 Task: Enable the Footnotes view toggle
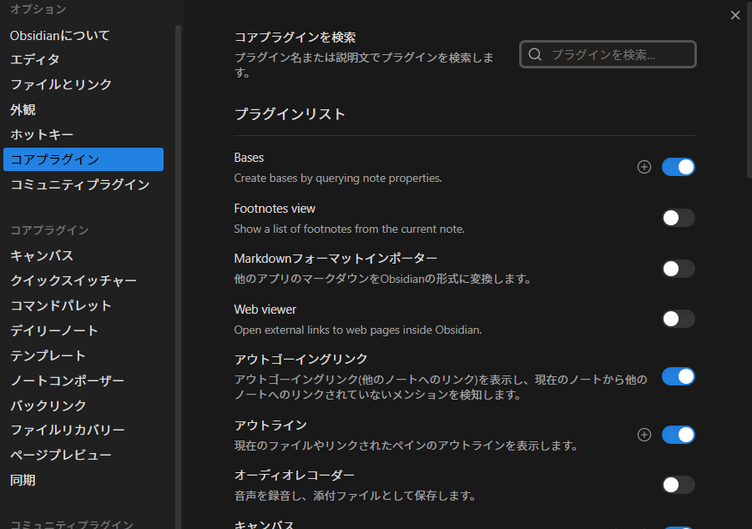[x=678, y=218]
